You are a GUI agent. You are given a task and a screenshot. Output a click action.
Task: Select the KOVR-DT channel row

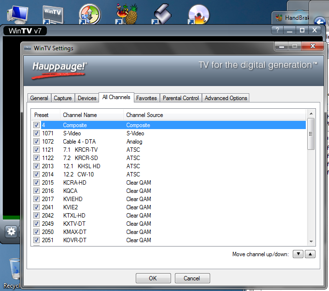[x=169, y=240]
